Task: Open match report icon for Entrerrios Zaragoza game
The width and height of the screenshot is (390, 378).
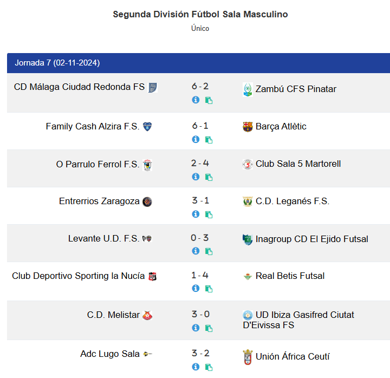Action: [x=209, y=214]
